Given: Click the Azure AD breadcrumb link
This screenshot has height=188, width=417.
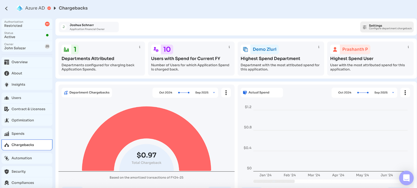Looking at the screenshot, I should 35,8.
